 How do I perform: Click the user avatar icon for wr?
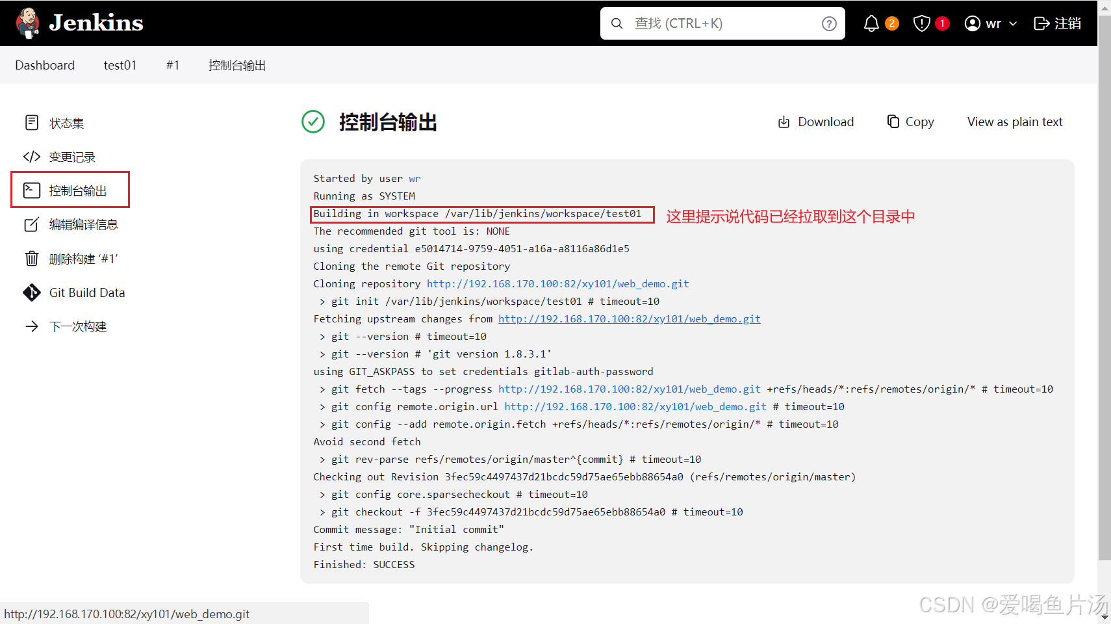(x=972, y=23)
